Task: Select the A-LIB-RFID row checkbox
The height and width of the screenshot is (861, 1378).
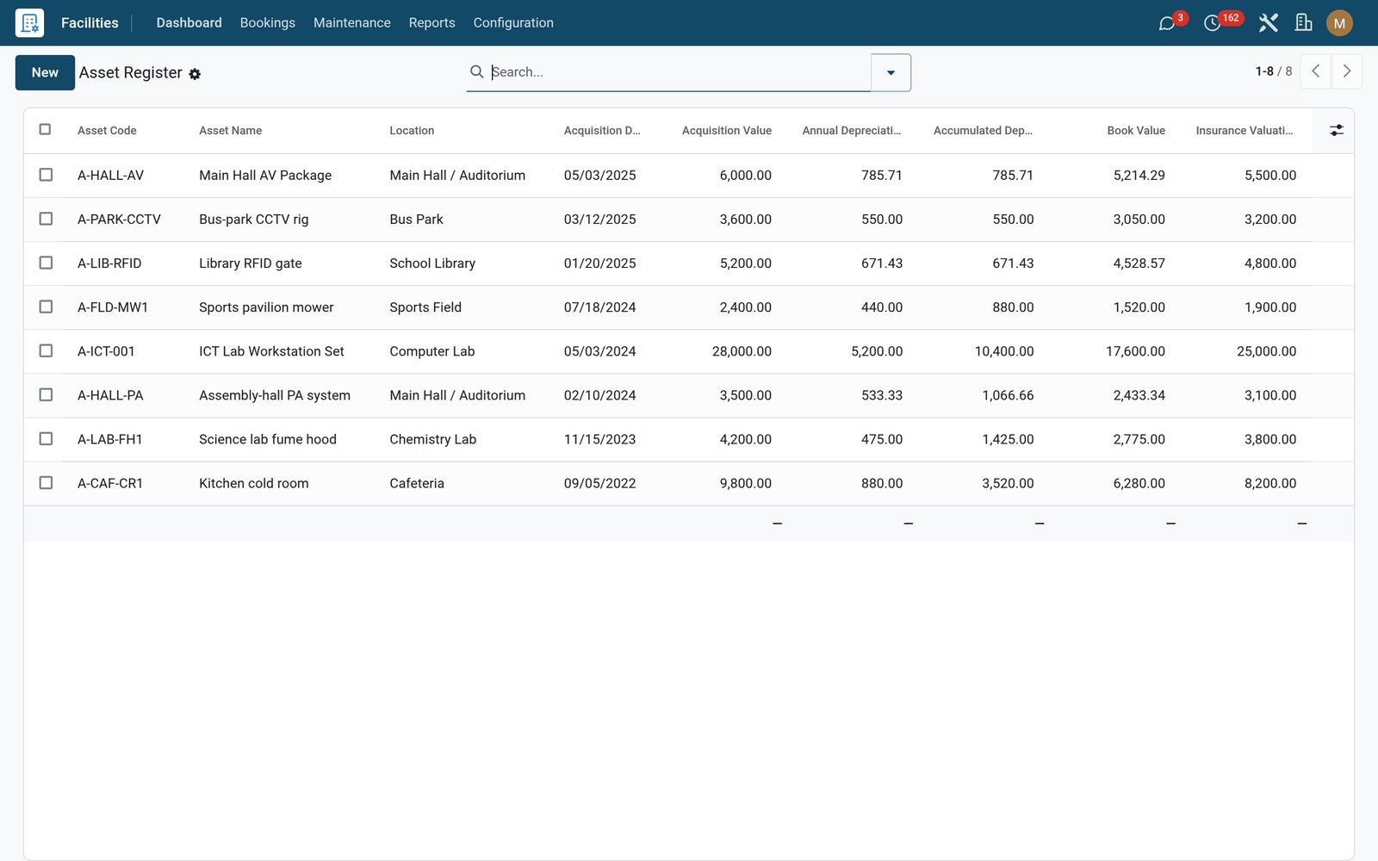Action: (x=46, y=263)
